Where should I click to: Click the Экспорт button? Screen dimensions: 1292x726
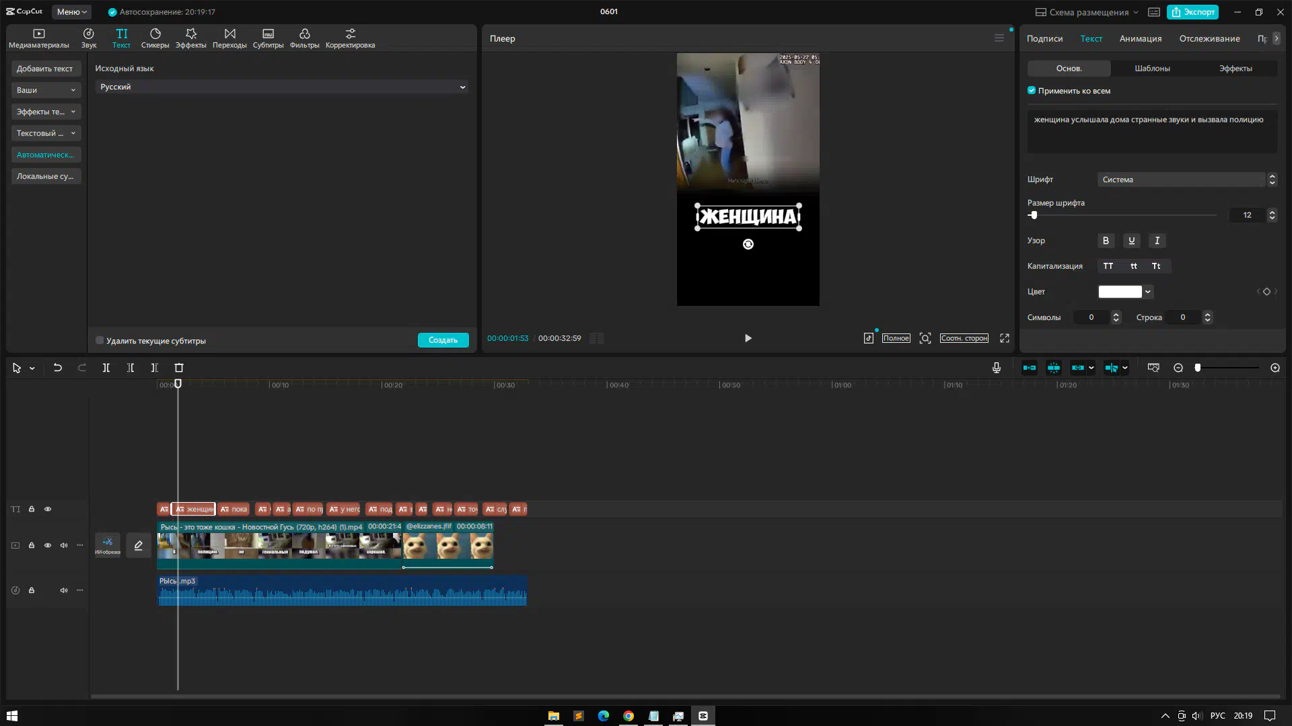coord(1193,11)
